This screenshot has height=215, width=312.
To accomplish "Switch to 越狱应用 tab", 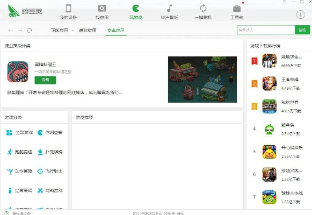I will tap(88, 31).
